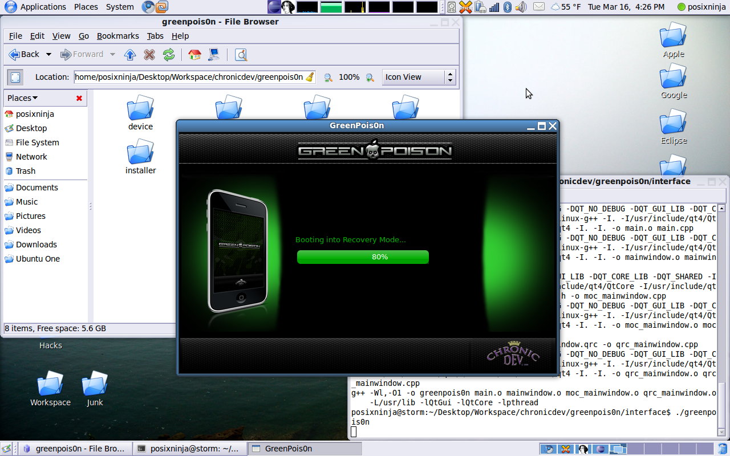Toggle the text-based location bar button
730x456 pixels.
[16, 78]
